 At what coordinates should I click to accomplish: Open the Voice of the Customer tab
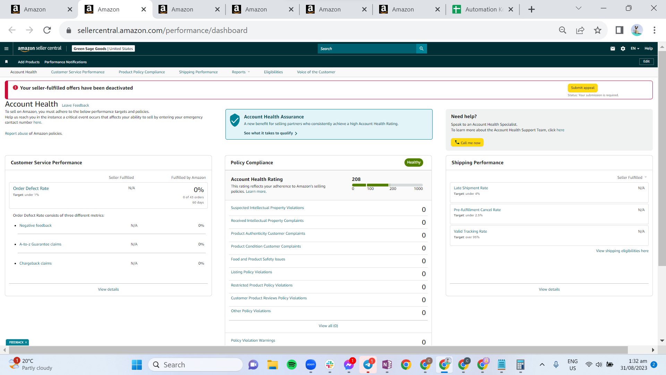[316, 72]
